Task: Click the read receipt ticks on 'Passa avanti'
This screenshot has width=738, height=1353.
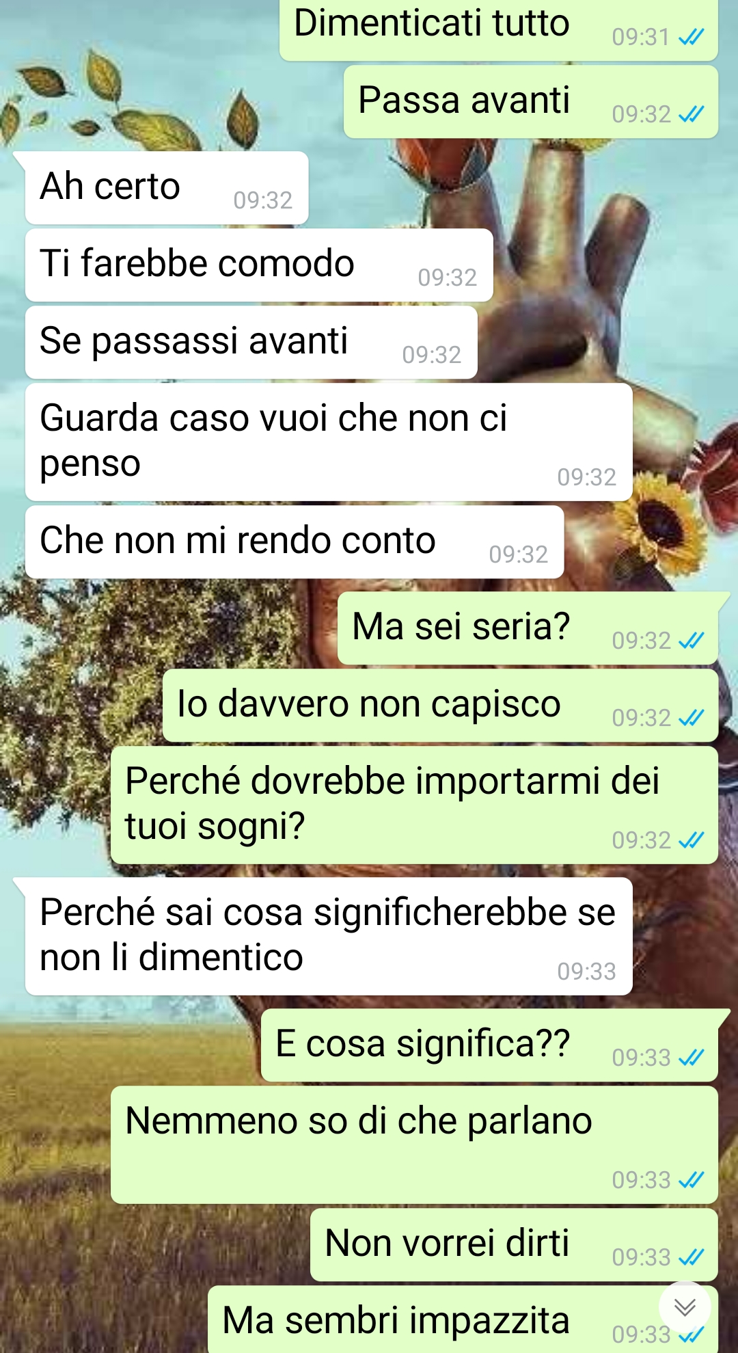Action: pyautogui.click(x=691, y=114)
